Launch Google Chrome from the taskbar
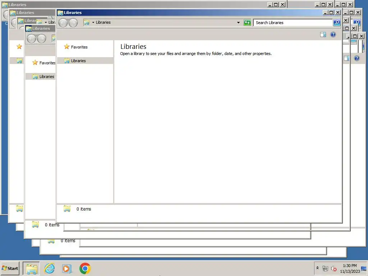The height and width of the screenshot is (276, 368). [85, 268]
